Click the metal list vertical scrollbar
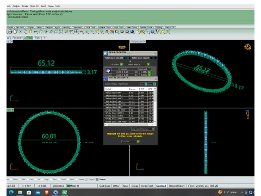This screenshot has height=196, width=261. coord(155,105)
